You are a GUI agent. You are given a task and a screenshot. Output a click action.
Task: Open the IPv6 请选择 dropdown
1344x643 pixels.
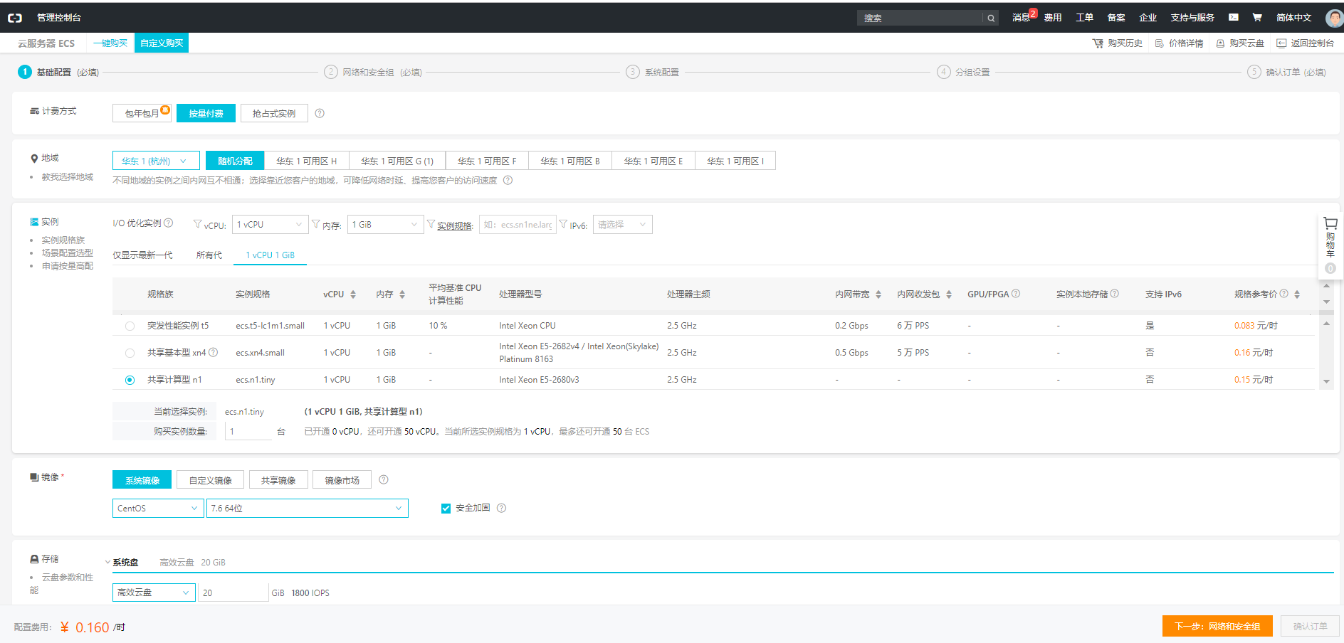[x=623, y=225]
